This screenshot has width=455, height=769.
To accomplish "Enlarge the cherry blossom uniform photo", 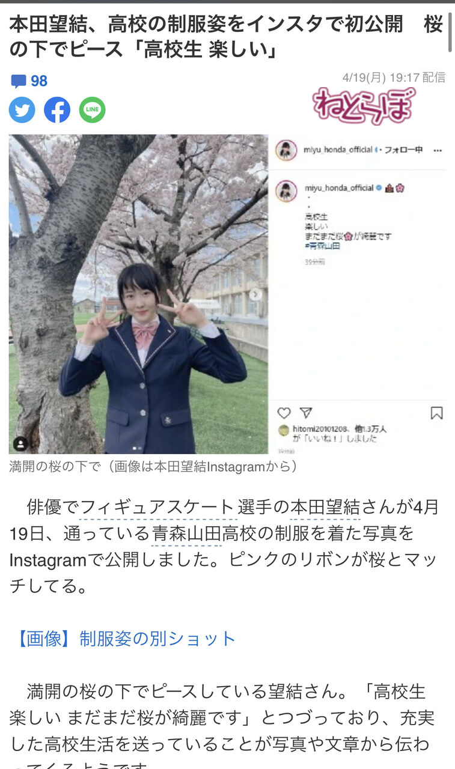I will point(138,294).
